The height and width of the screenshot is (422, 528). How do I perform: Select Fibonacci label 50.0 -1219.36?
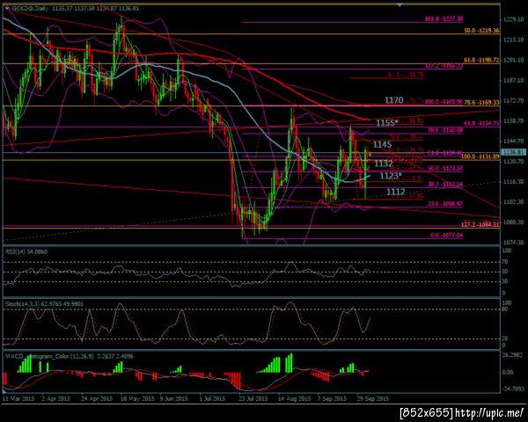481,31
